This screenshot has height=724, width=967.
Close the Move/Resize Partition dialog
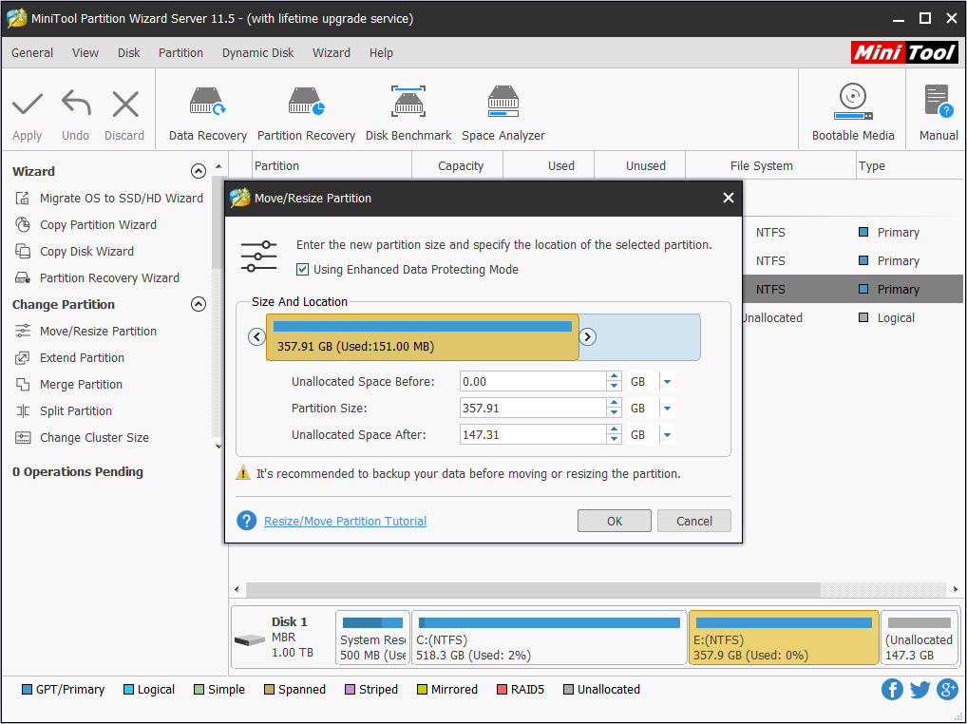(x=729, y=198)
